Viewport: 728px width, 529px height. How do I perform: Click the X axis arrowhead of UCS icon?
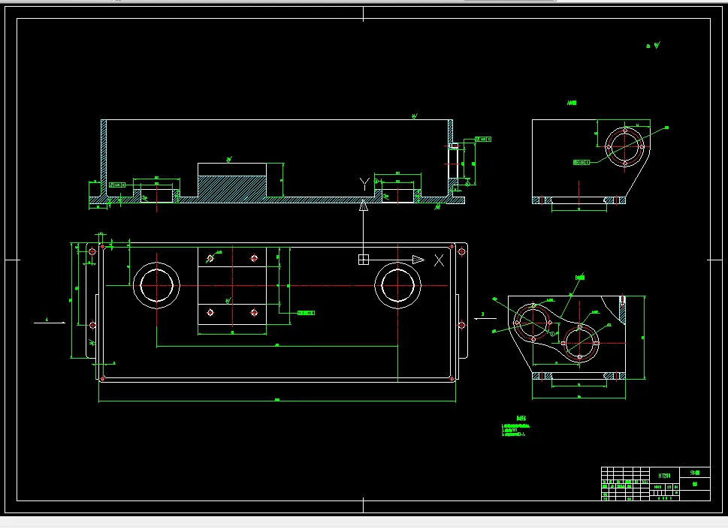click(x=418, y=260)
